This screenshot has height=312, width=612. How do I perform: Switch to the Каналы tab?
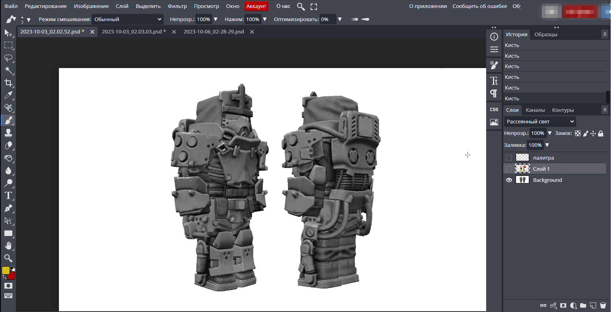[535, 110]
